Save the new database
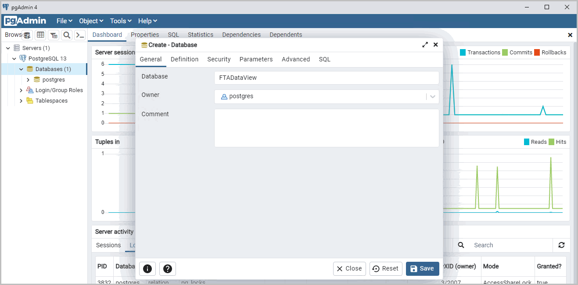The width and height of the screenshot is (578, 285). (x=422, y=269)
